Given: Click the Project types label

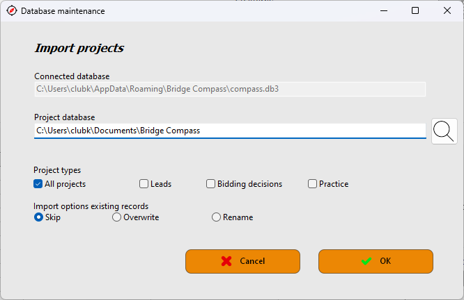Looking at the screenshot, I should tap(57, 170).
